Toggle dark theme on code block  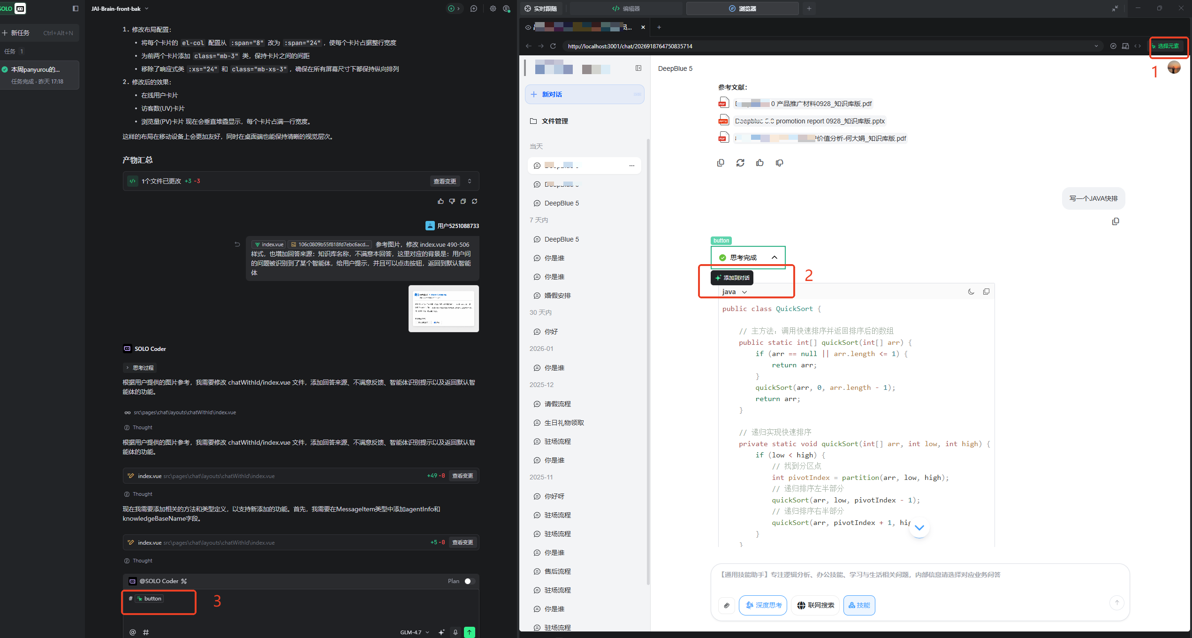[971, 292]
